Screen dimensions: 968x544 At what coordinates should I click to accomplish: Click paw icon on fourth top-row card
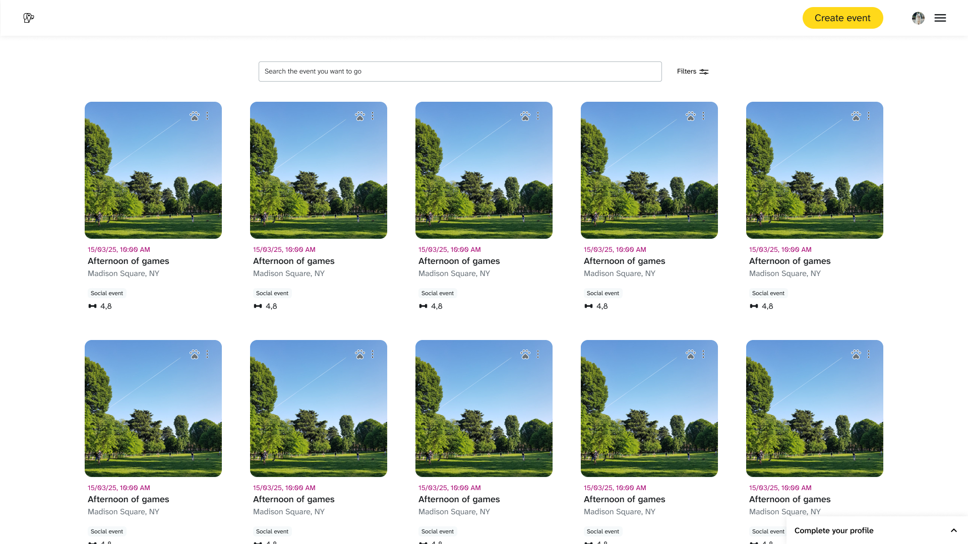pyautogui.click(x=691, y=116)
